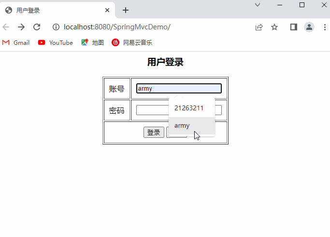Open the browser side panel
This screenshot has height=237, width=330.
click(294, 27)
